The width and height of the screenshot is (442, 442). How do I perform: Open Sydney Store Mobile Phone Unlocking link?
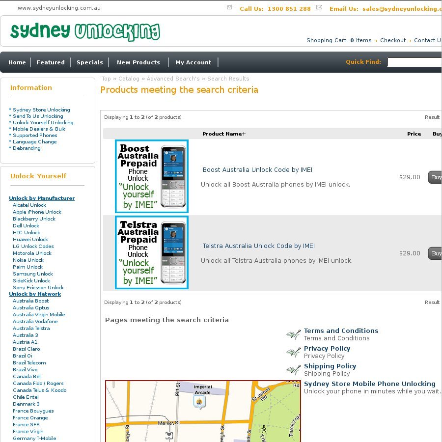(x=369, y=384)
